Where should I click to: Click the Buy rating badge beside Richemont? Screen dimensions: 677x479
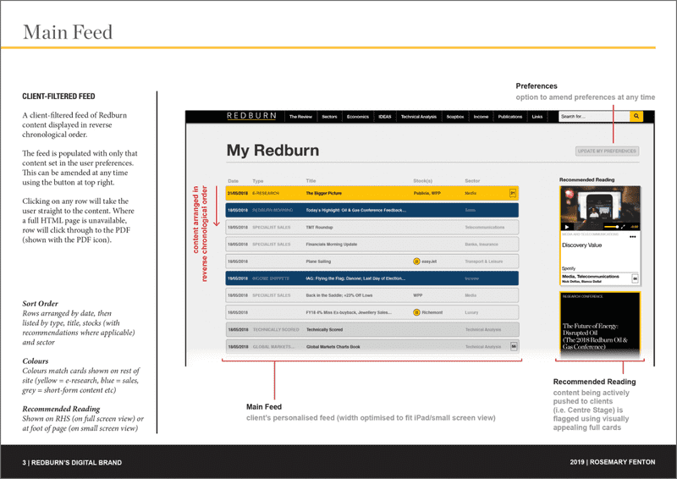tap(416, 312)
